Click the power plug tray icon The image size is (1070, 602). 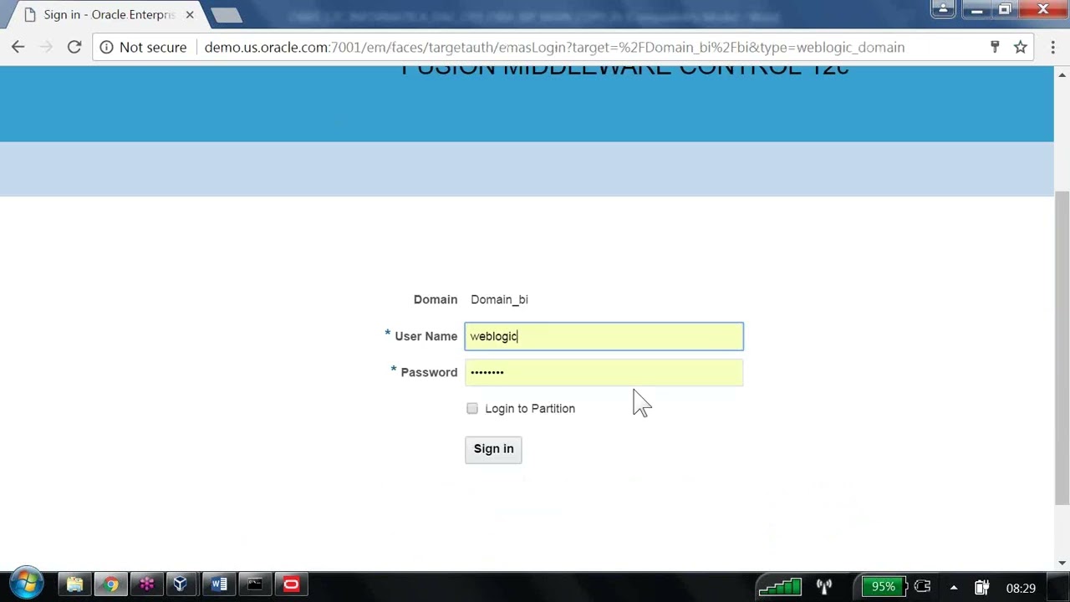[981, 588]
